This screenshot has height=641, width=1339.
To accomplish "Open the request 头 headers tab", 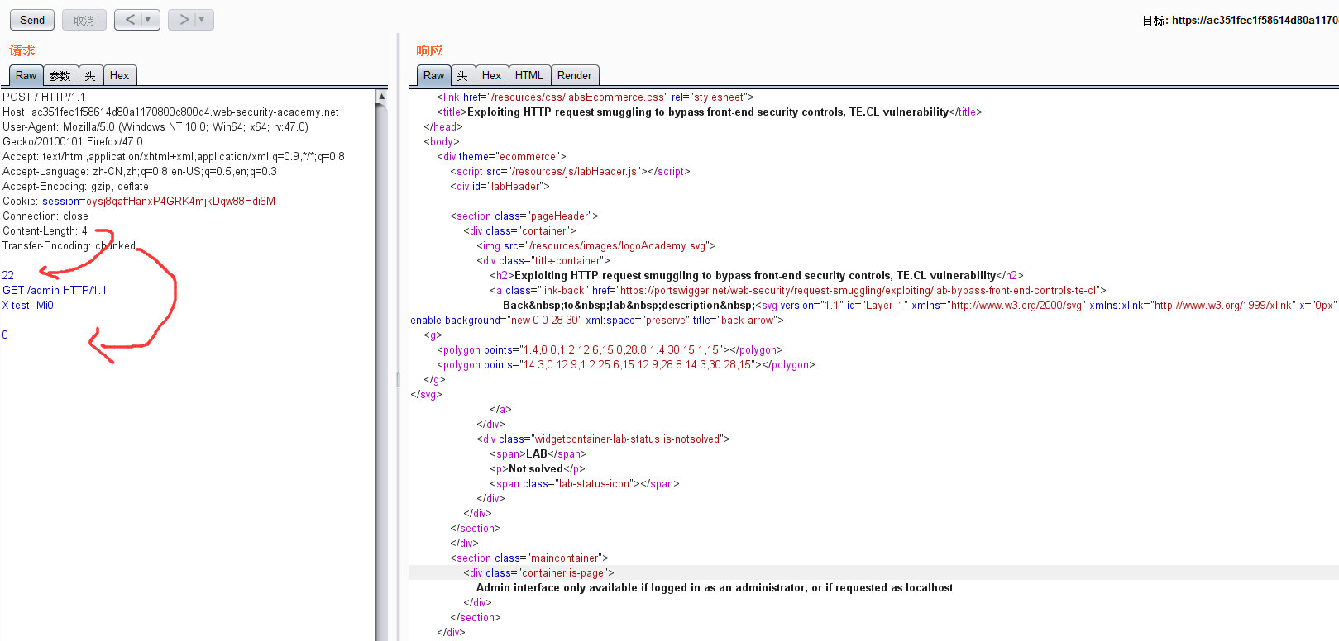I will pos(90,75).
